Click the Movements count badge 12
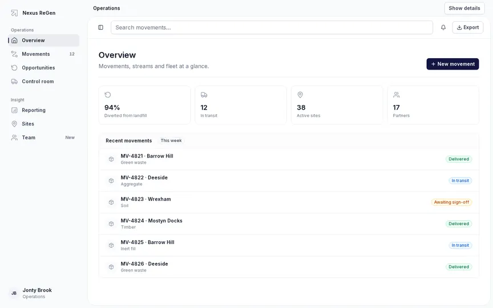 (72, 54)
